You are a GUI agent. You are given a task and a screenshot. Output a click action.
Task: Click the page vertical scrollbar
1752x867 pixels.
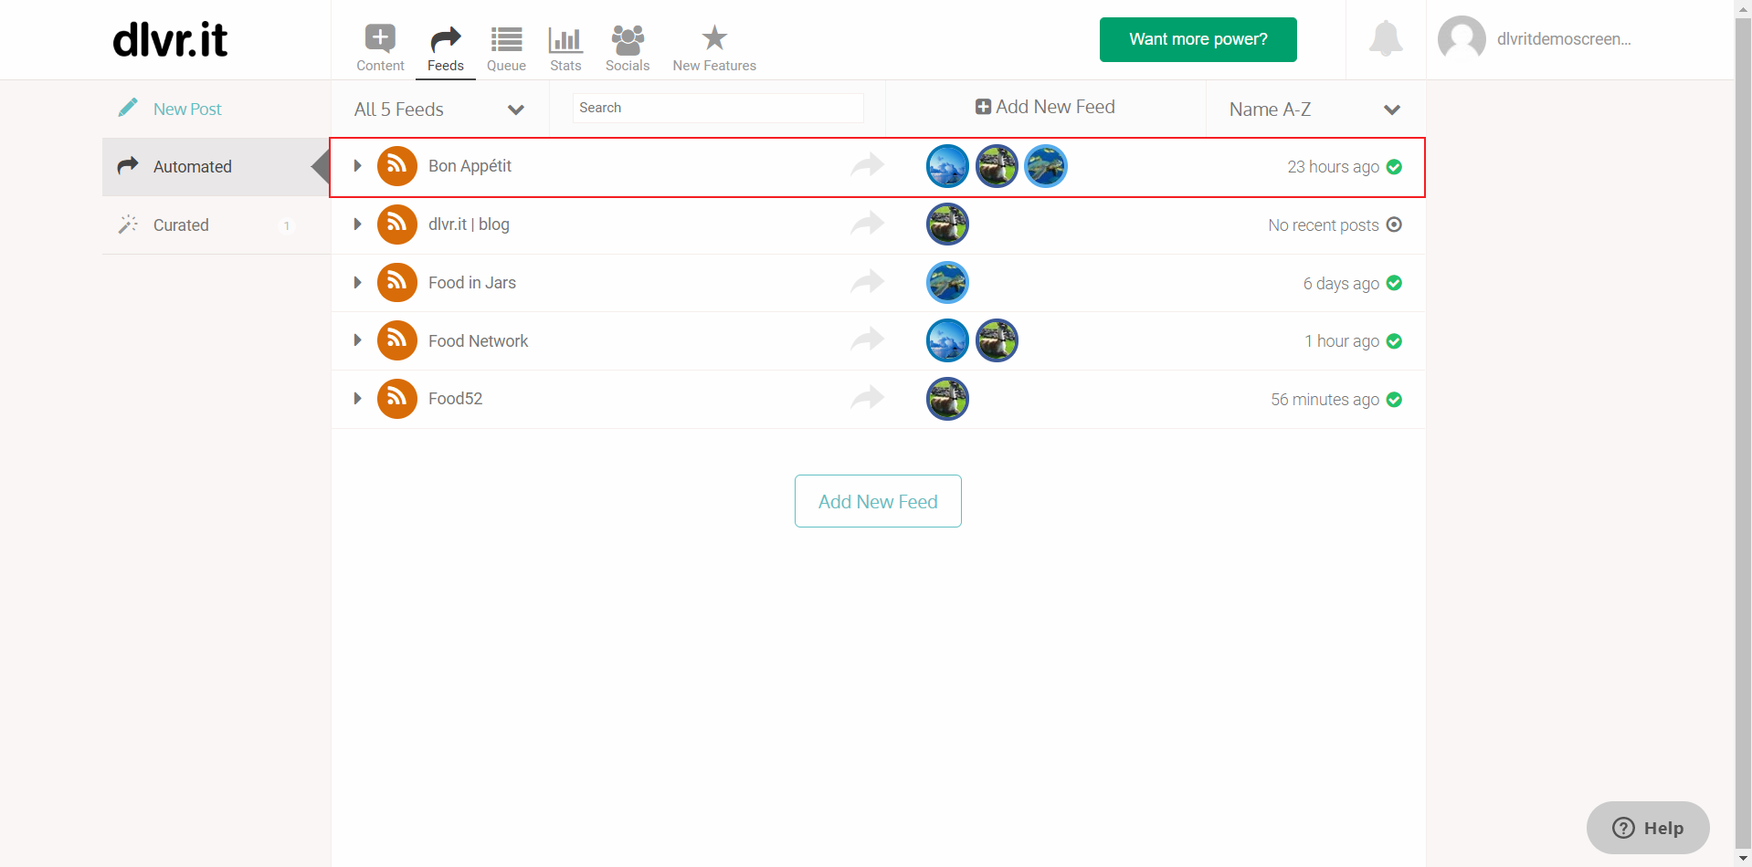coord(1743,433)
